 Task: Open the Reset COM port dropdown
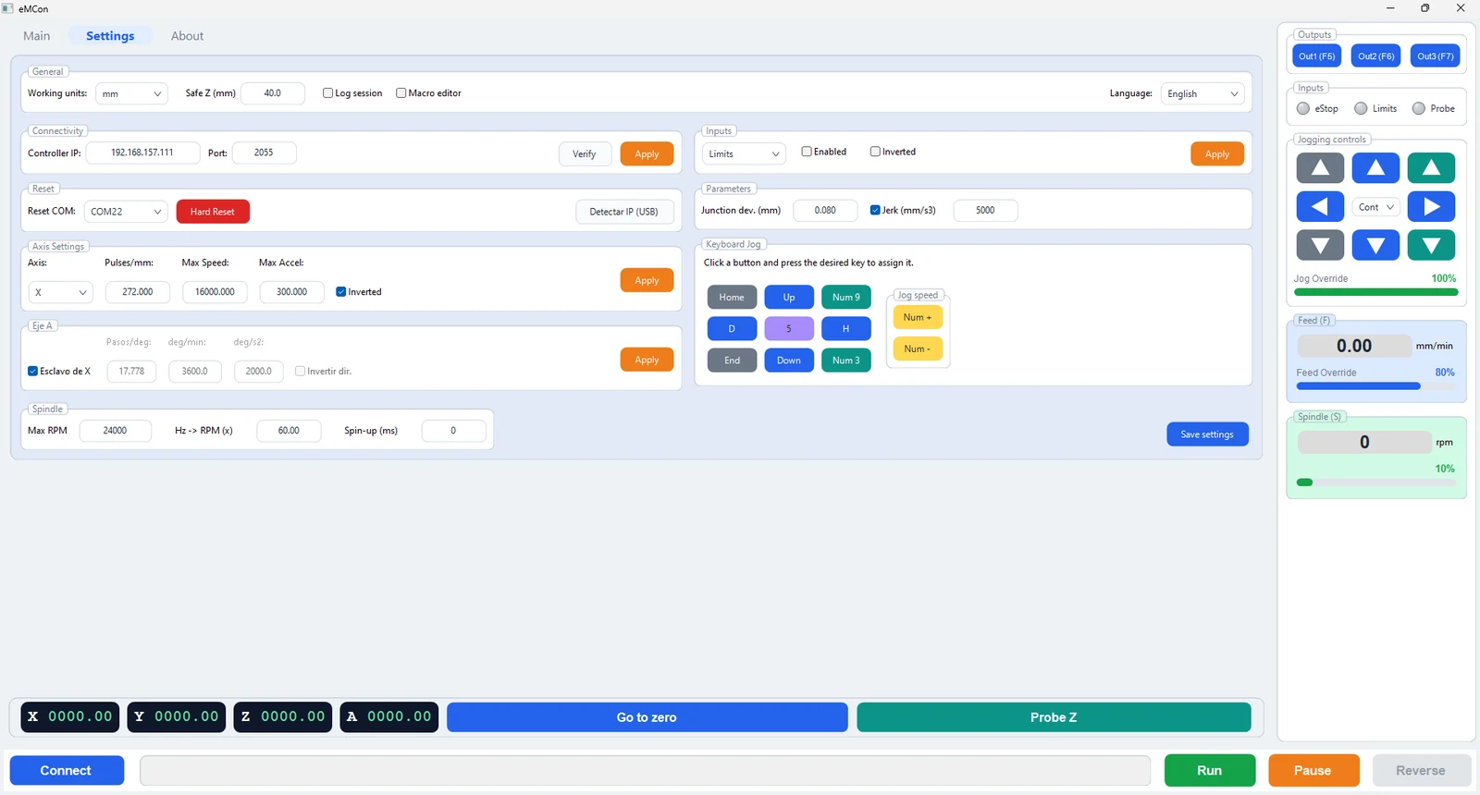[126, 212]
